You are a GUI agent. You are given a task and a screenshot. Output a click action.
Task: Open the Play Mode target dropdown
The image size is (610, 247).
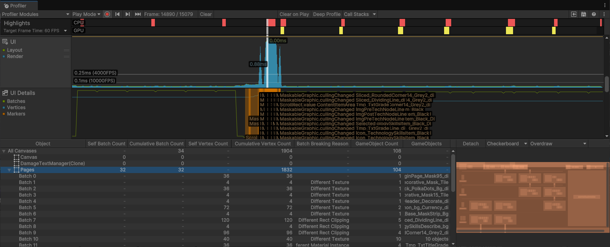pyautogui.click(x=87, y=14)
